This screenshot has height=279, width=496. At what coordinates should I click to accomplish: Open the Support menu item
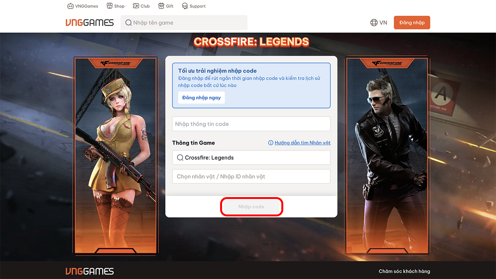coord(194,6)
